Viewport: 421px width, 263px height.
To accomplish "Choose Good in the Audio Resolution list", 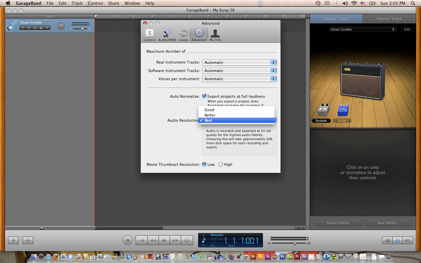I will [x=209, y=110].
